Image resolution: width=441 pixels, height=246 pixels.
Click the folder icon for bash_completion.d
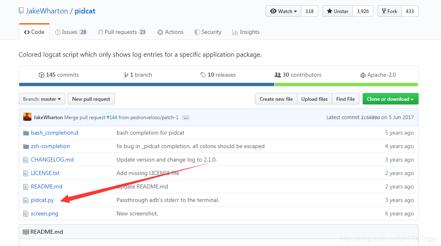26,133
